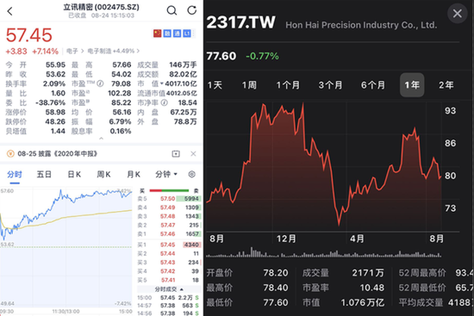This screenshot has width=474, height=316.
Task: Tap the Hon Hai volume bars
Action: tap(323, 252)
